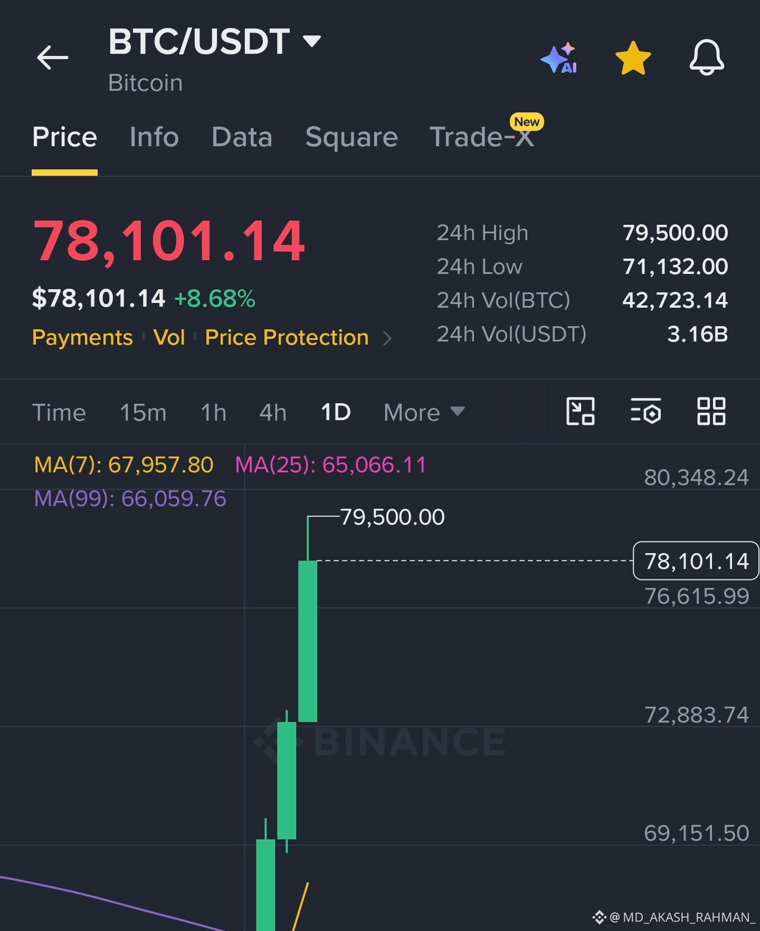Tap the 24h Vol(BTC) value 42,723.14
Image resolution: width=760 pixels, height=931 pixels.
[675, 300]
